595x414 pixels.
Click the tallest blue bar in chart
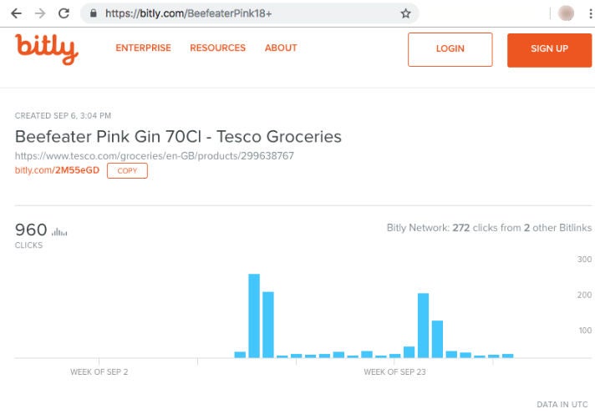(254, 316)
